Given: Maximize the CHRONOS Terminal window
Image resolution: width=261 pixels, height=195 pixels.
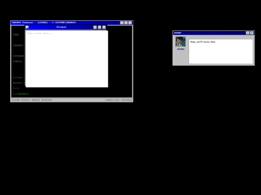Looking at the screenshot, I should (x=126, y=23).
